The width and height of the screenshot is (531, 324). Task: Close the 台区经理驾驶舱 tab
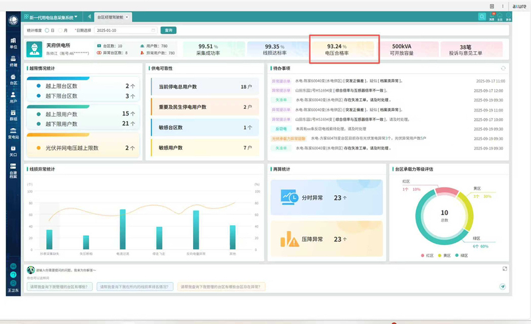point(127,17)
